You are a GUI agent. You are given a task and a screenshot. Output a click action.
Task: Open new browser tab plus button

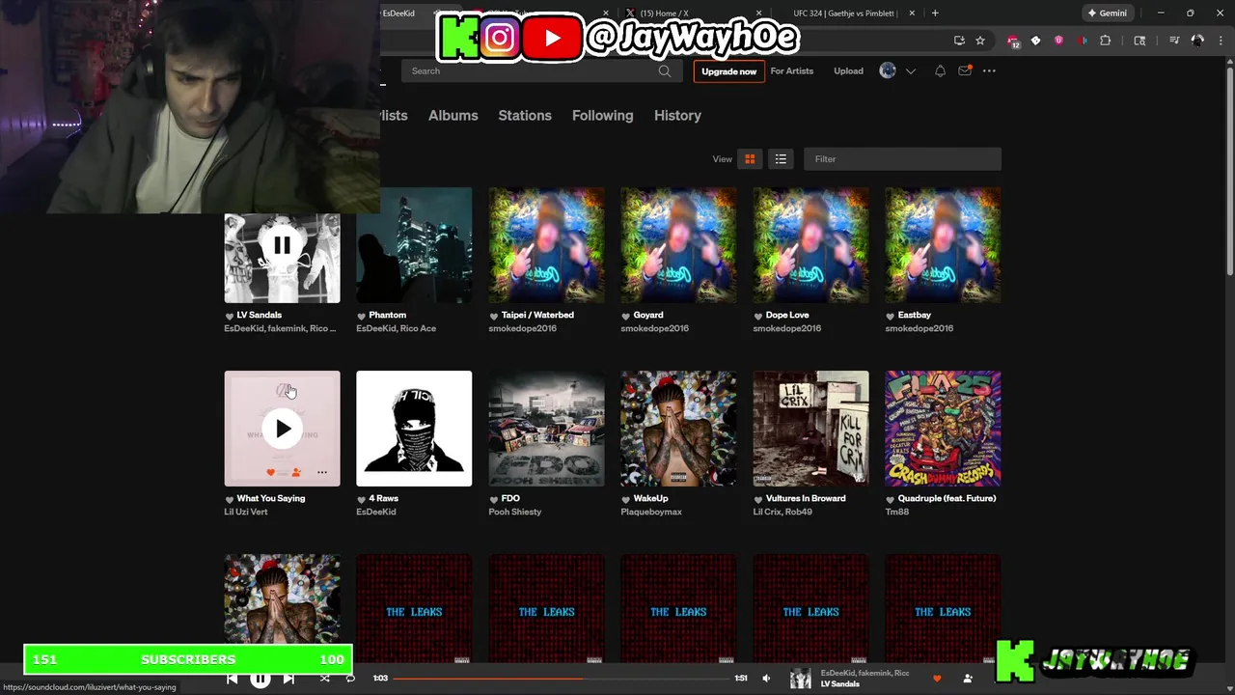pyautogui.click(x=935, y=14)
